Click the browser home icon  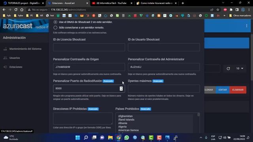[x=22, y=9]
